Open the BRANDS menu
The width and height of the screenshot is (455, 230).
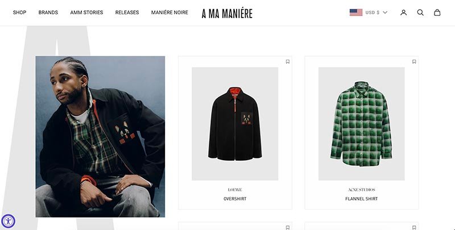point(48,12)
